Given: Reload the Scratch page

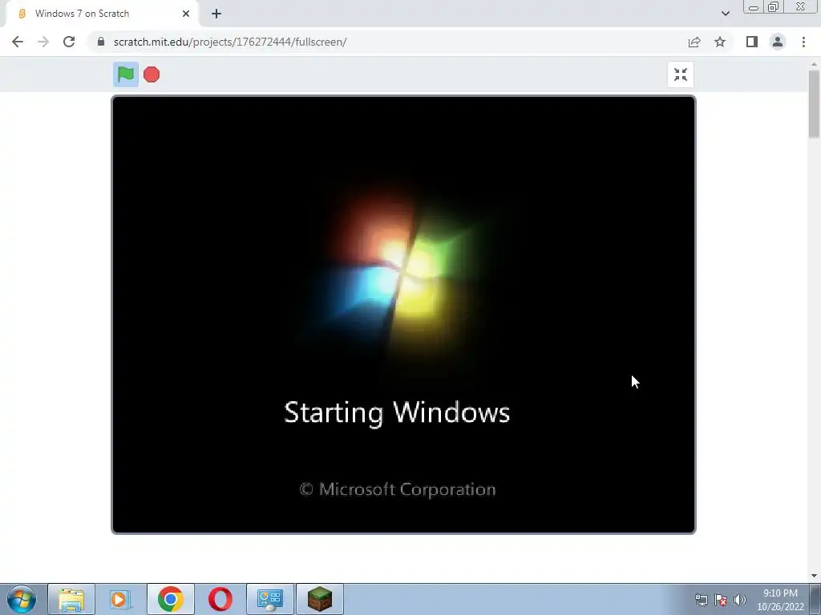Looking at the screenshot, I should coord(69,42).
